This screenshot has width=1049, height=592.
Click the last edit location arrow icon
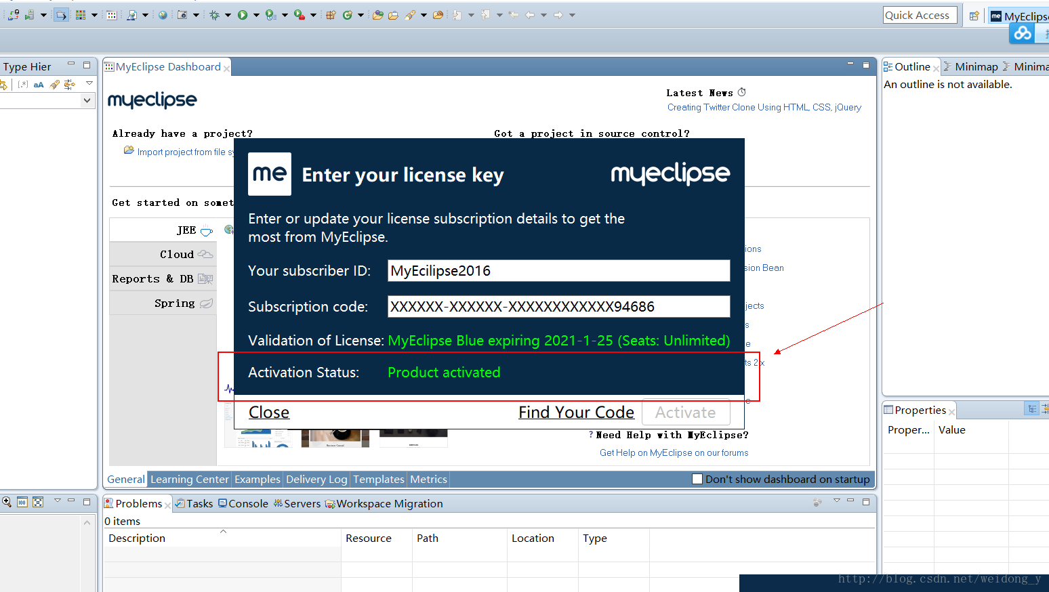point(514,15)
